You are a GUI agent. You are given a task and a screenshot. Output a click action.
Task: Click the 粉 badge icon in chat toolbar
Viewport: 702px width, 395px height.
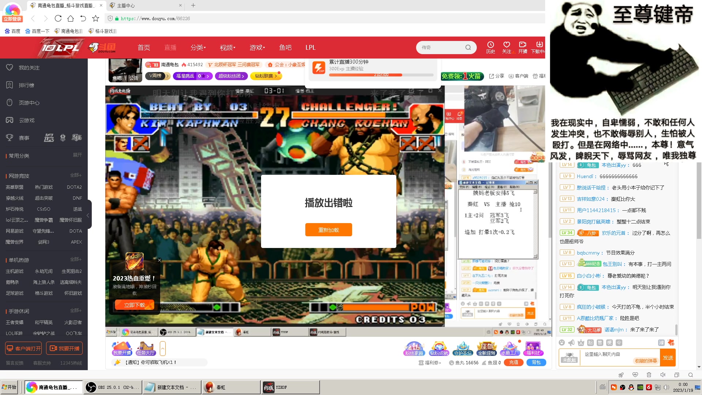tap(590, 343)
